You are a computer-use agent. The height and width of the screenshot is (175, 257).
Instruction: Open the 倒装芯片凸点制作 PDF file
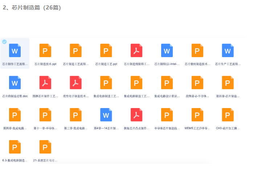[x=136, y=115]
